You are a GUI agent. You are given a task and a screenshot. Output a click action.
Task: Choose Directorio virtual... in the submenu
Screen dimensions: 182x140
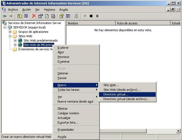click(116, 94)
